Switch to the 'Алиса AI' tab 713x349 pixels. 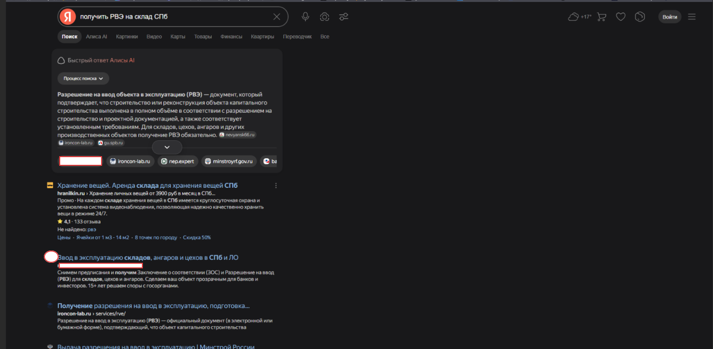coord(96,37)
